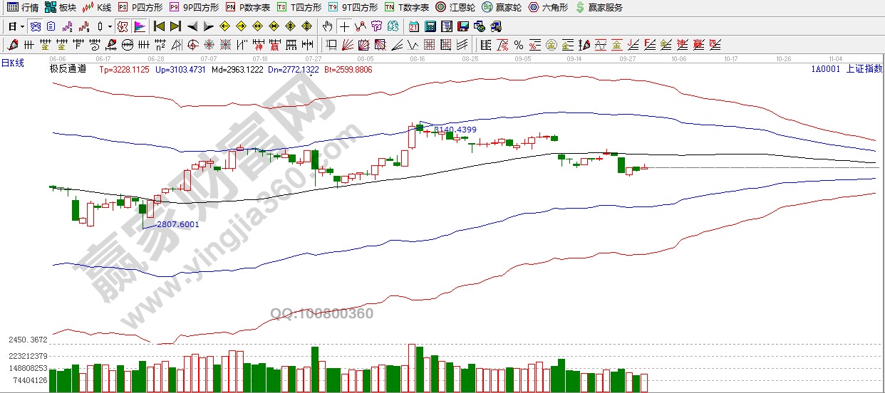885x393 pixels.
Task: Click the black right-pointing arrow icon
Action: [208, 27]
